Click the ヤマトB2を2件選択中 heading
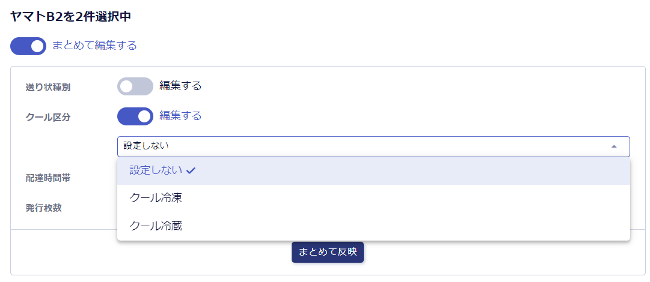The image size is (650, 282). pyautogui.click(x=71, y=16)
